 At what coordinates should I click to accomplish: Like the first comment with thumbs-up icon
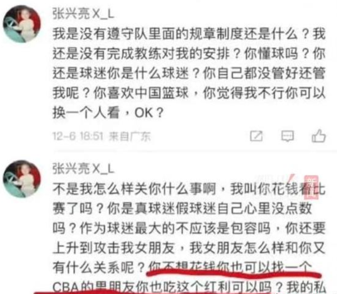point(319,136)
